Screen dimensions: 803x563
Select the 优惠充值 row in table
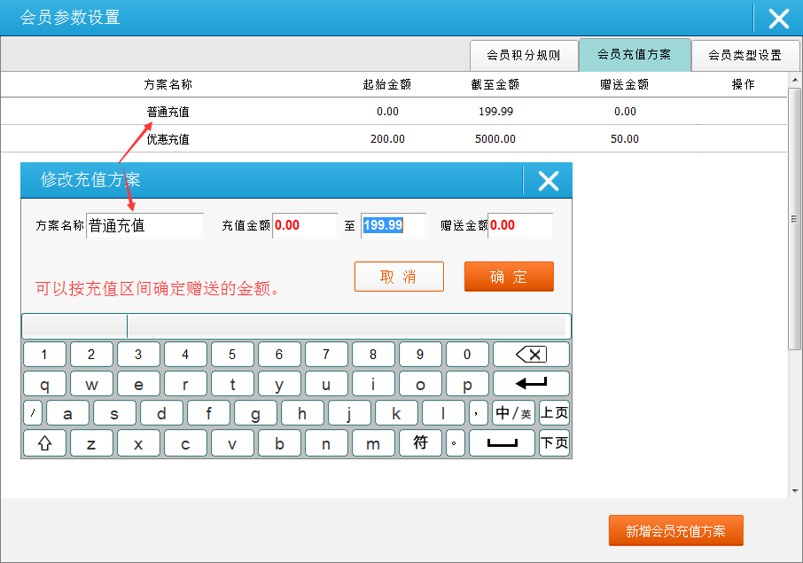click(x=168, y=139)
